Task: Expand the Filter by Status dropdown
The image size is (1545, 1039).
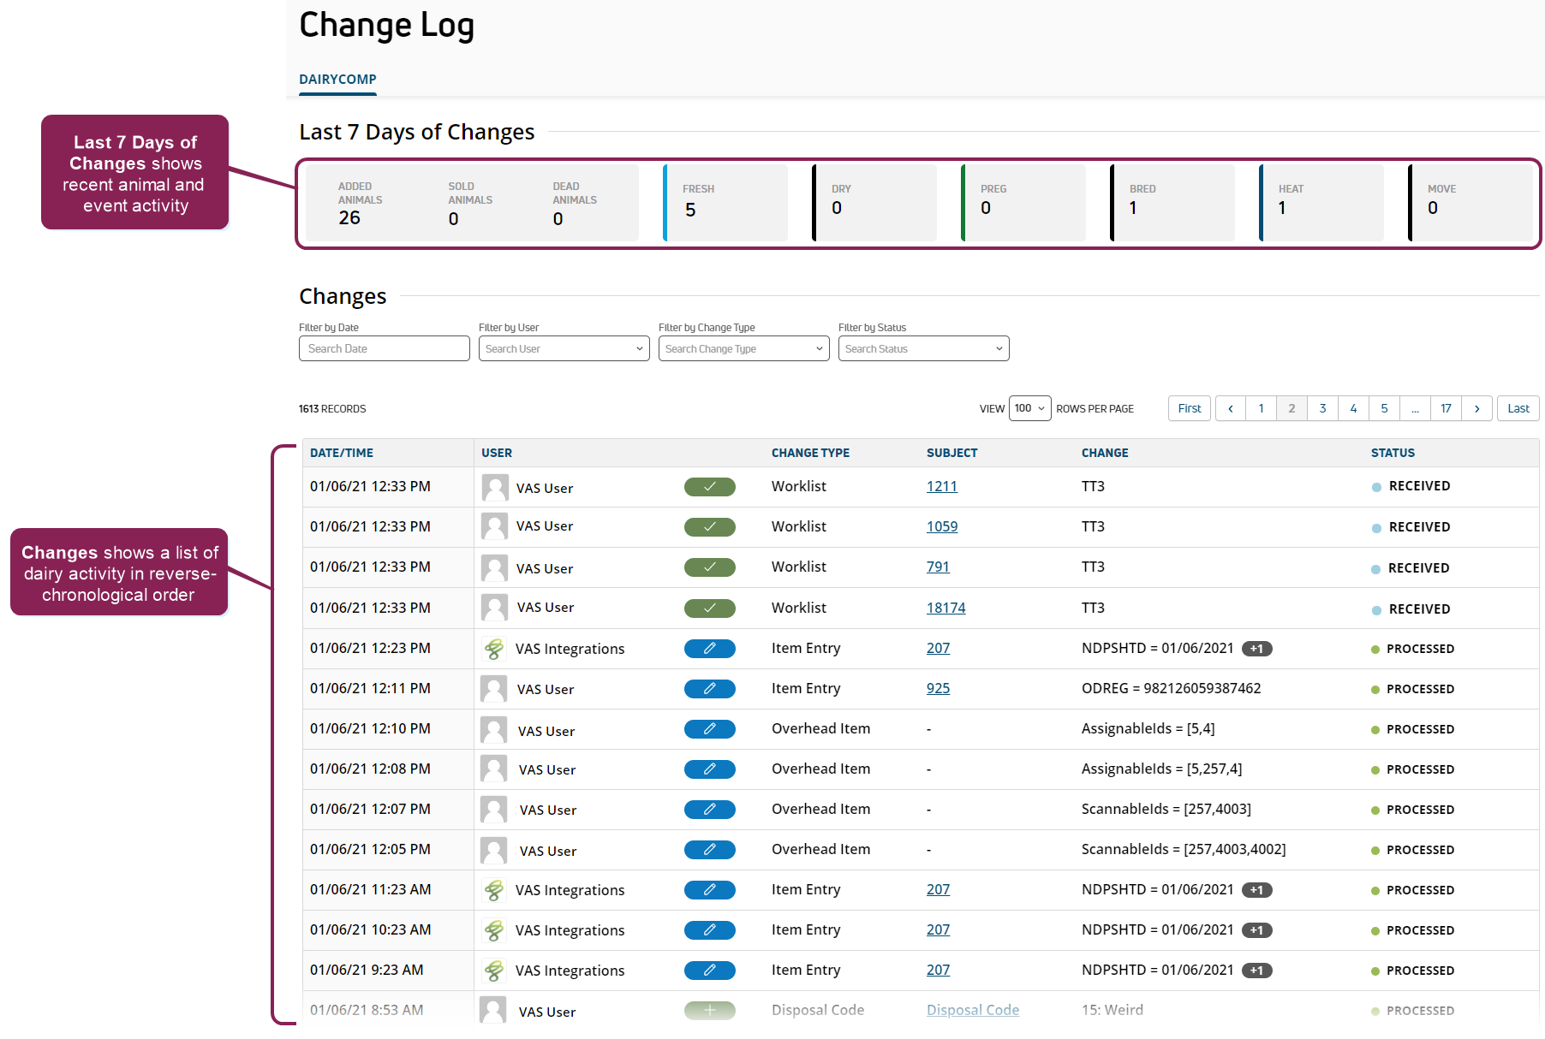Action: 923,348
